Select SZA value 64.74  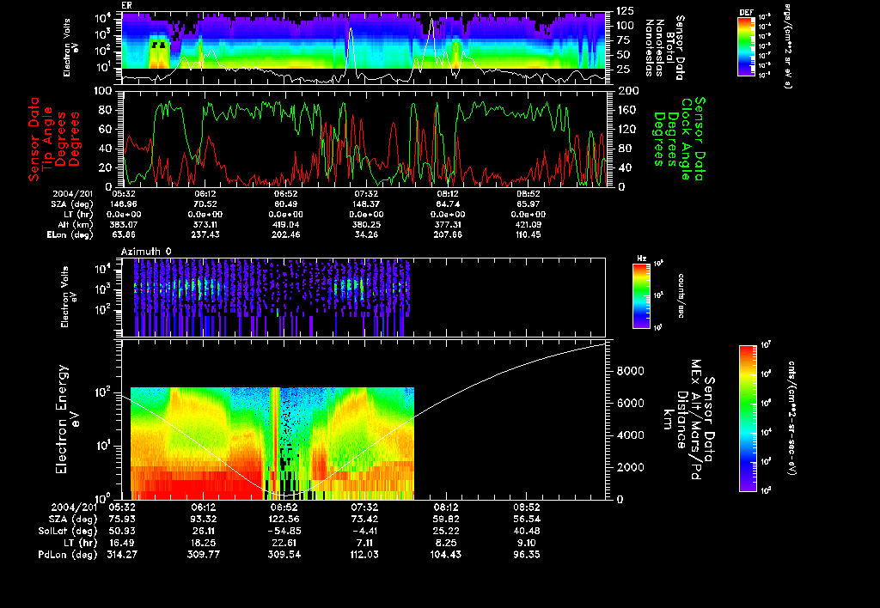coord(448,204)
